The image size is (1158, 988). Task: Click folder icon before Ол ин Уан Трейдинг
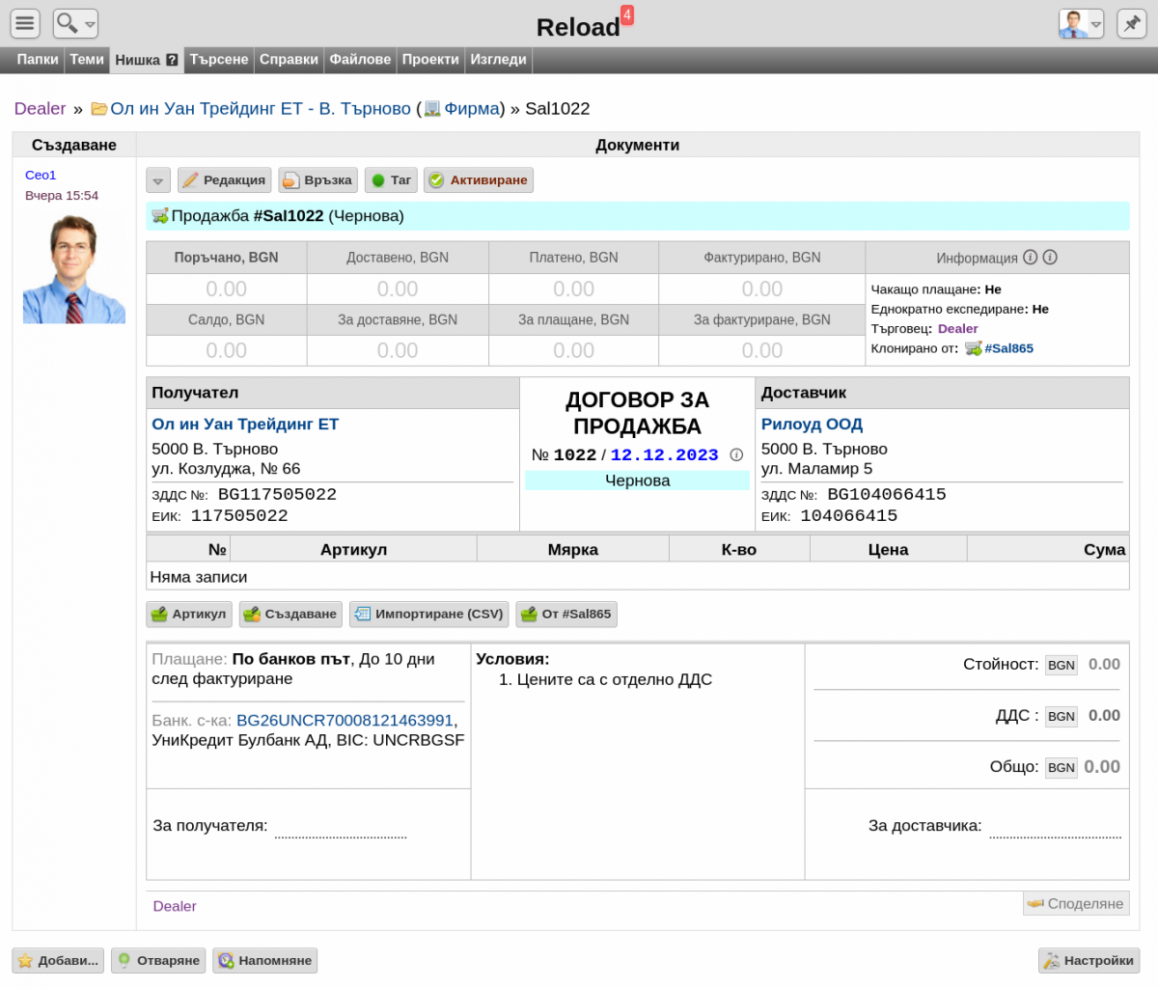[x=98, y=109]
